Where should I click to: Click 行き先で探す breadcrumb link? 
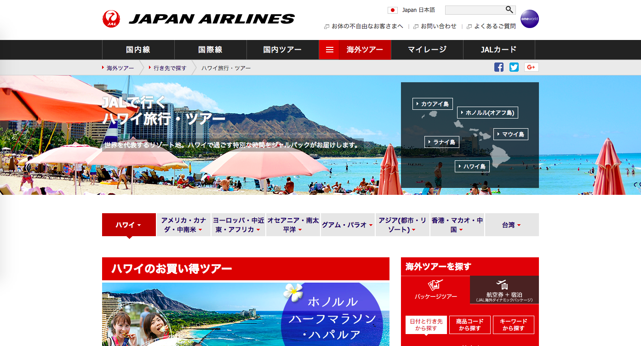pyautogui.click(x=170, y=68)
